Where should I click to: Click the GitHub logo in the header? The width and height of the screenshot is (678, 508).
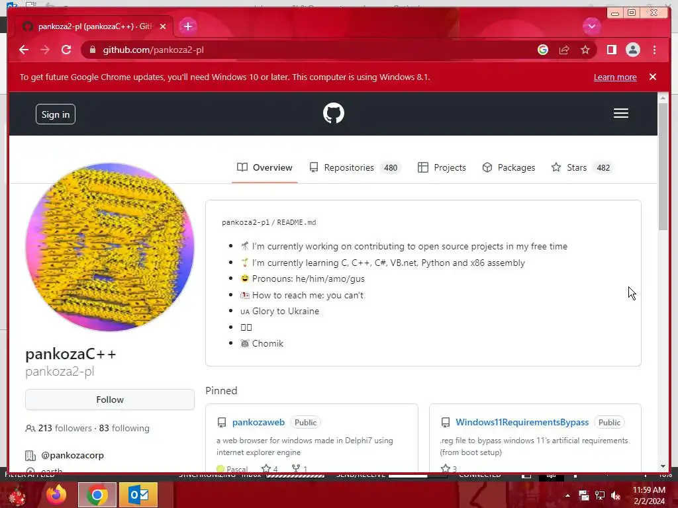point(334,113)
